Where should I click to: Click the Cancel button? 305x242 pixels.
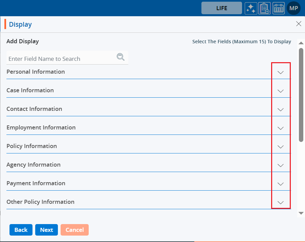[74, 230]
